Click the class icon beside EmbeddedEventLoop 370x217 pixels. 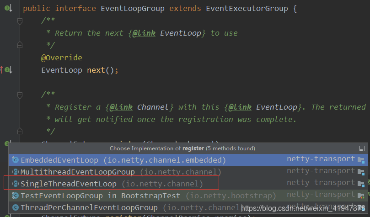pos(15,160)
